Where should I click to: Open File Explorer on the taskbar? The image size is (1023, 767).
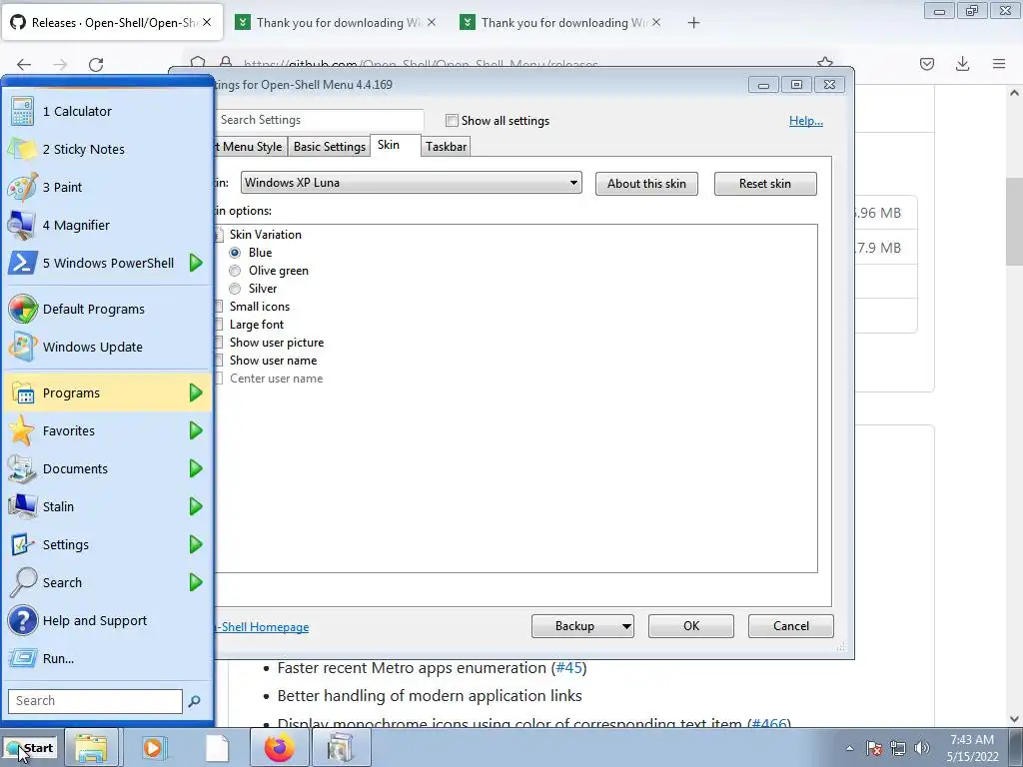point(91,747)
